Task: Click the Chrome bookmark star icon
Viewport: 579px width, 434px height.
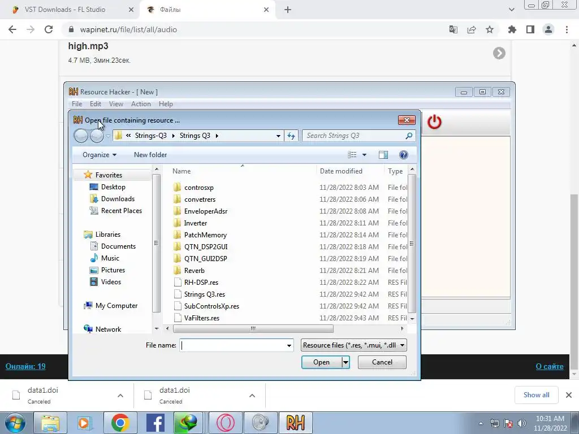Action: click(490, 29)
